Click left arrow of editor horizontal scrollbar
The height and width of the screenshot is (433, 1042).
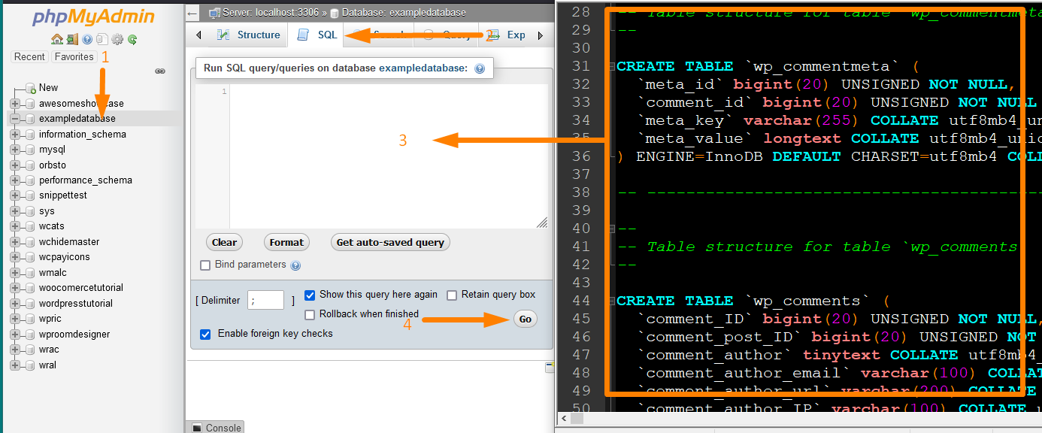point(562,419)
